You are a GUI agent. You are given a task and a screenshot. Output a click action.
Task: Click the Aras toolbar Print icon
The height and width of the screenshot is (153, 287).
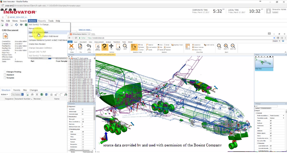[x=21, y=25]
